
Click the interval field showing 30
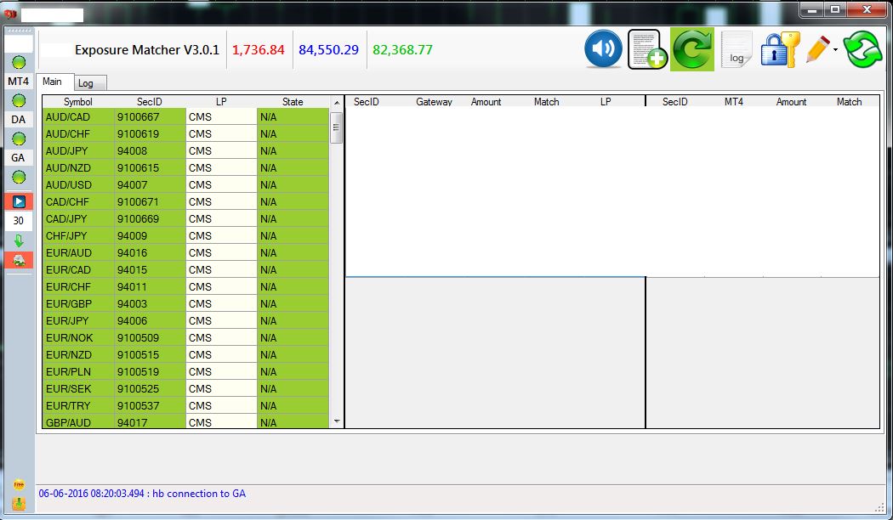click(x=19, y=221)
